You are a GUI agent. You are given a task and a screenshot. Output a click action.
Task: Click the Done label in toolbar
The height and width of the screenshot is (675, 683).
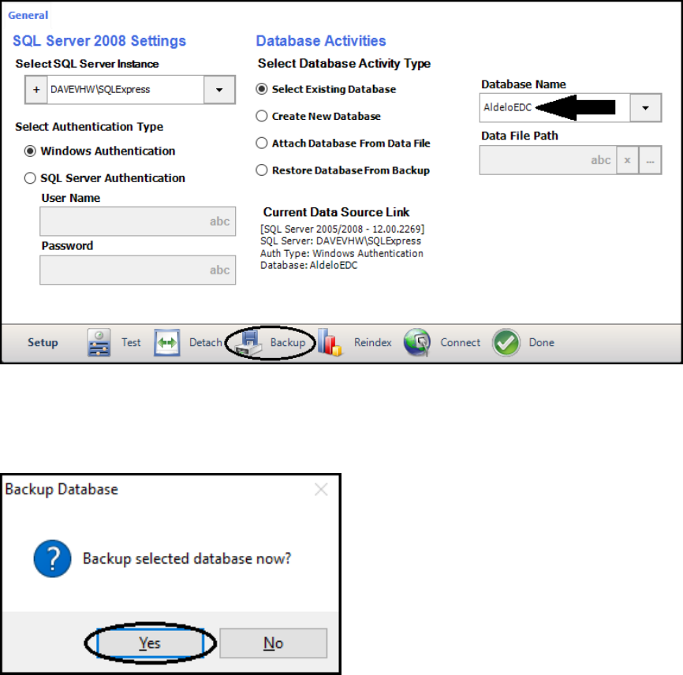coord(542,343)
